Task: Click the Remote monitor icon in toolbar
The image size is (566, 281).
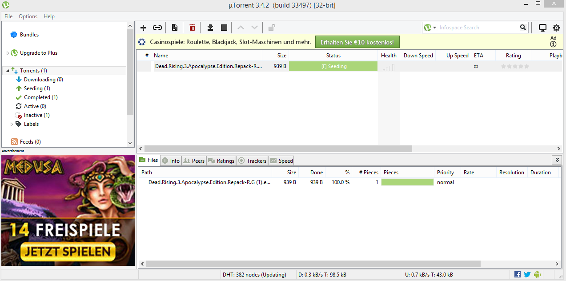Action: 542,28
